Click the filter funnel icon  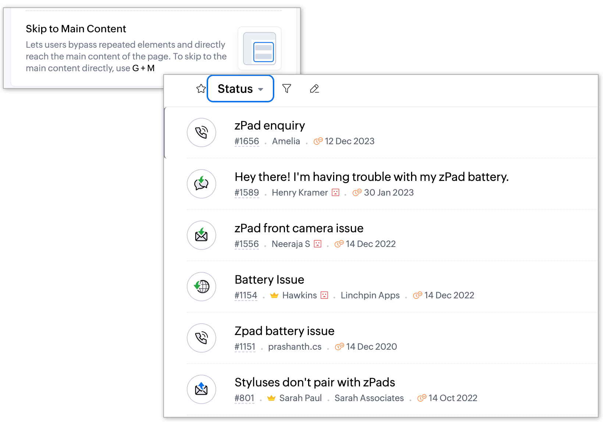tap(286, 89)
